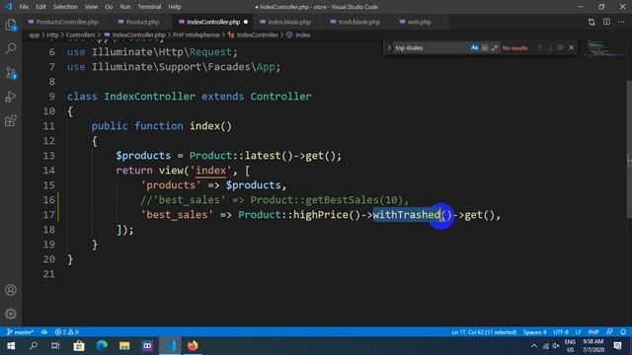632x355 pixels.
Task: Open the editor More Actions menu
Action: [x=621, y=22]
